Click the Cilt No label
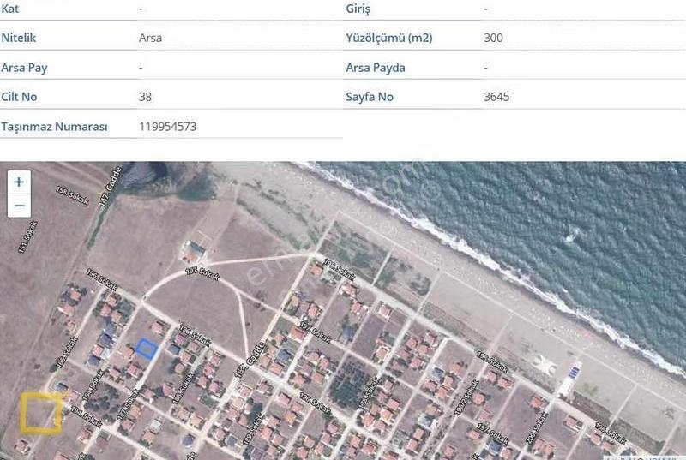 (19, 97)
